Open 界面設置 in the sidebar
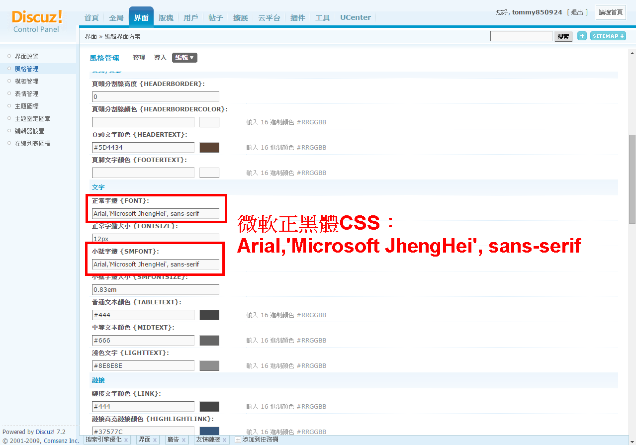This screenshot has width=636, height=445. coord(26,56)
